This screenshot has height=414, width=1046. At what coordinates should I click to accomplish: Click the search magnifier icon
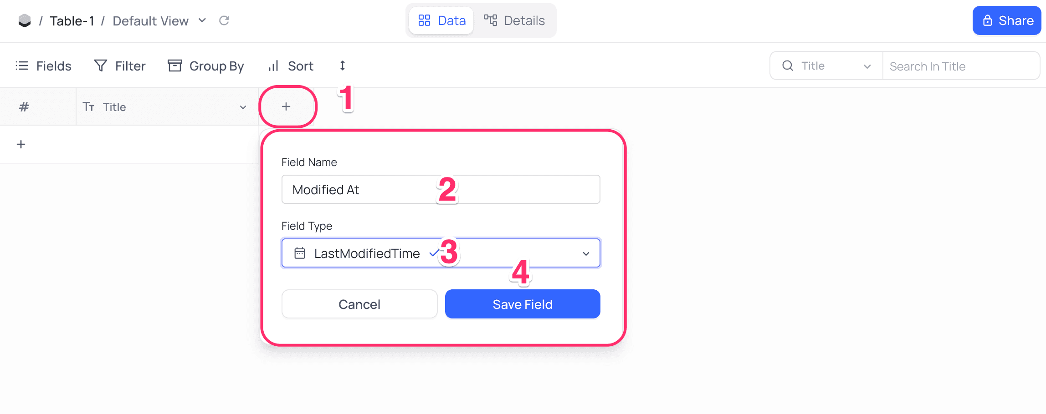pyautogui.click(x=788, y=66)
